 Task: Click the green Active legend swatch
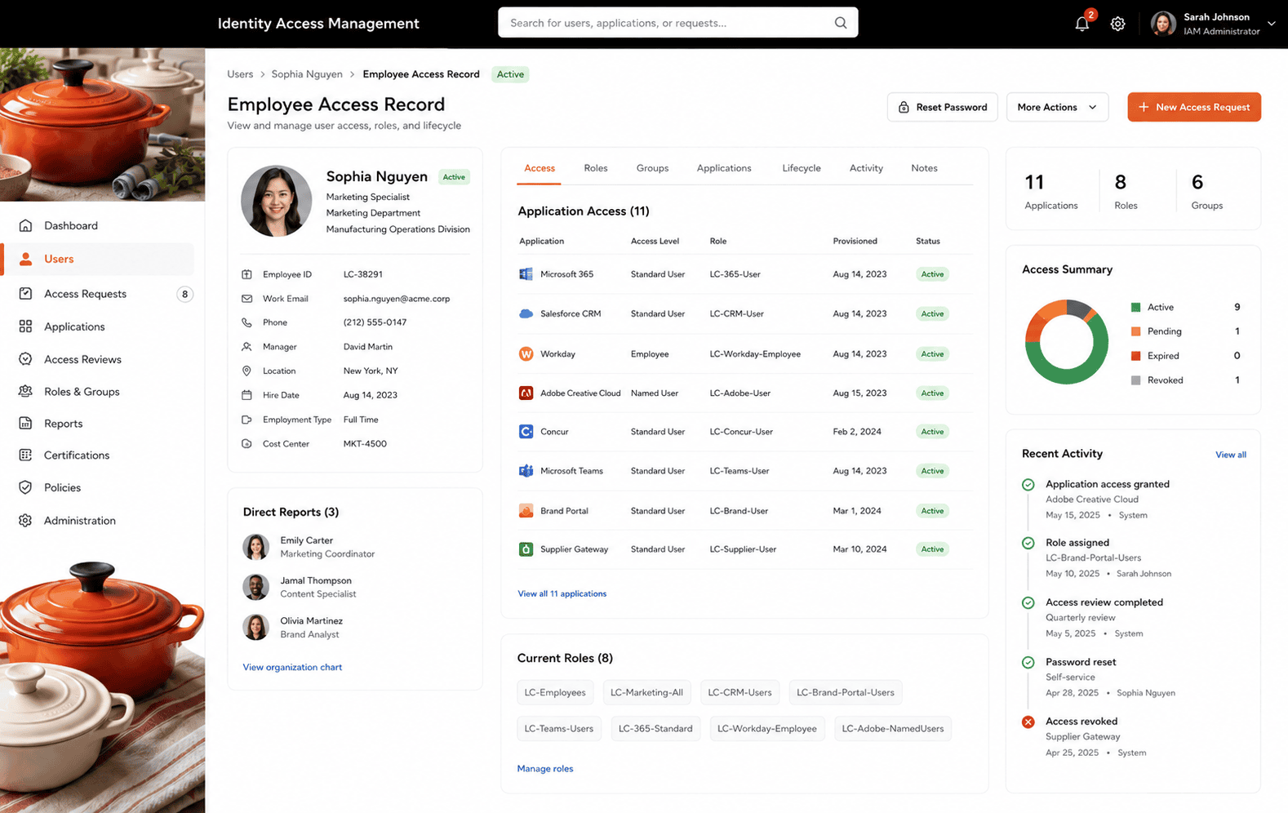click(x=1135, y=307)
